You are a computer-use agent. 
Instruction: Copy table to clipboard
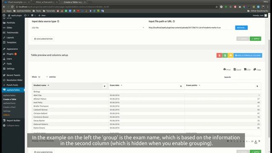257,70
